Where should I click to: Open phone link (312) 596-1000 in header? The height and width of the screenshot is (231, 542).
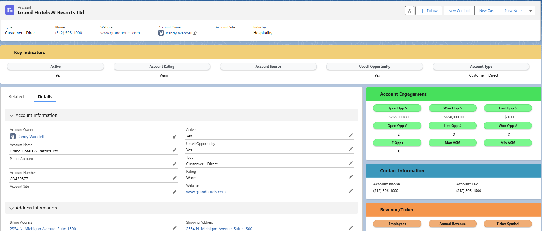(x=68, y=33)
